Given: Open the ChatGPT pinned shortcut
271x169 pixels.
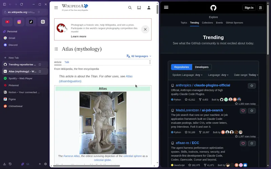Looking at the screenshot, I should [x=43, y=22].
